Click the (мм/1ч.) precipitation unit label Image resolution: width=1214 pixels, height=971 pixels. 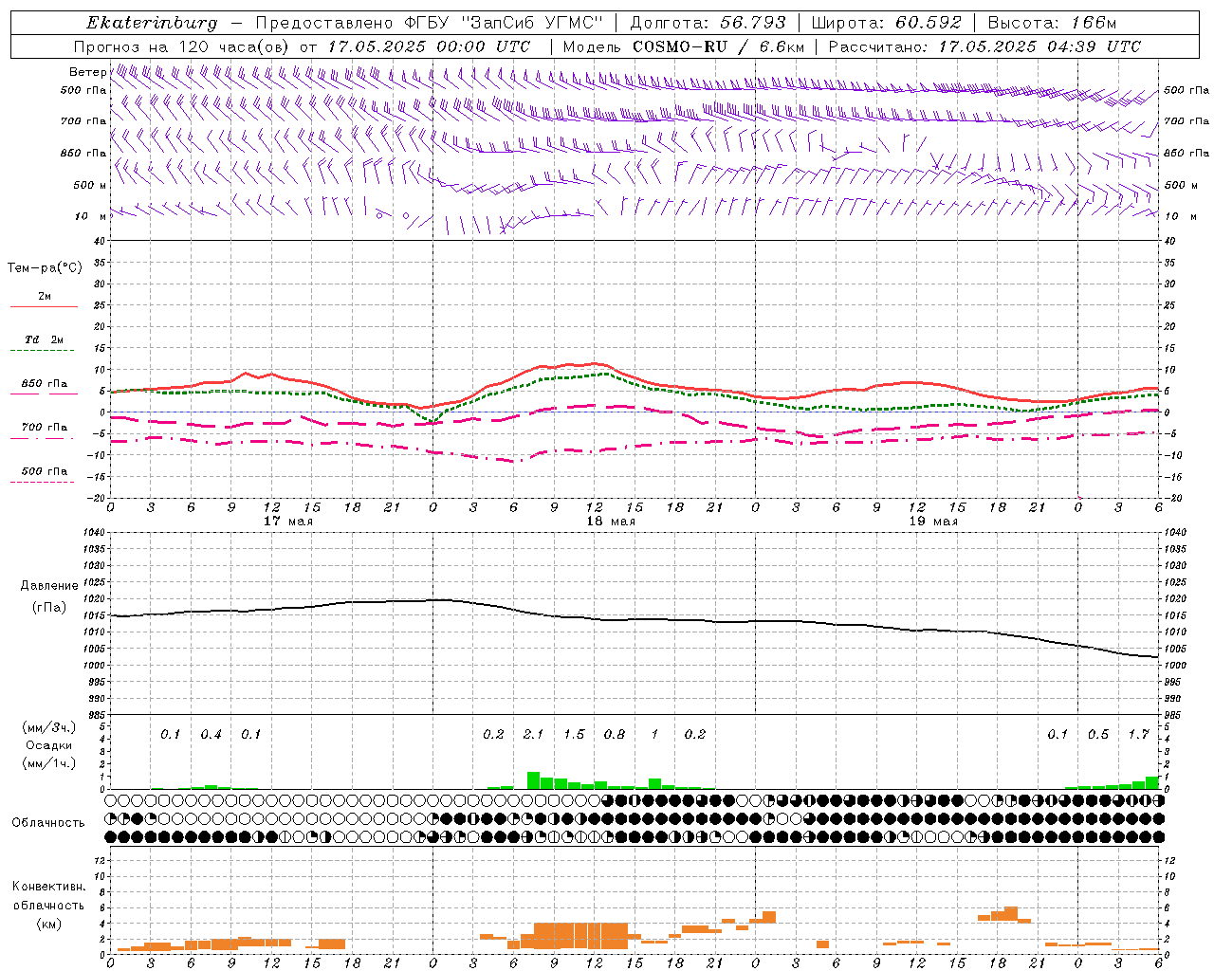point(48,763)
